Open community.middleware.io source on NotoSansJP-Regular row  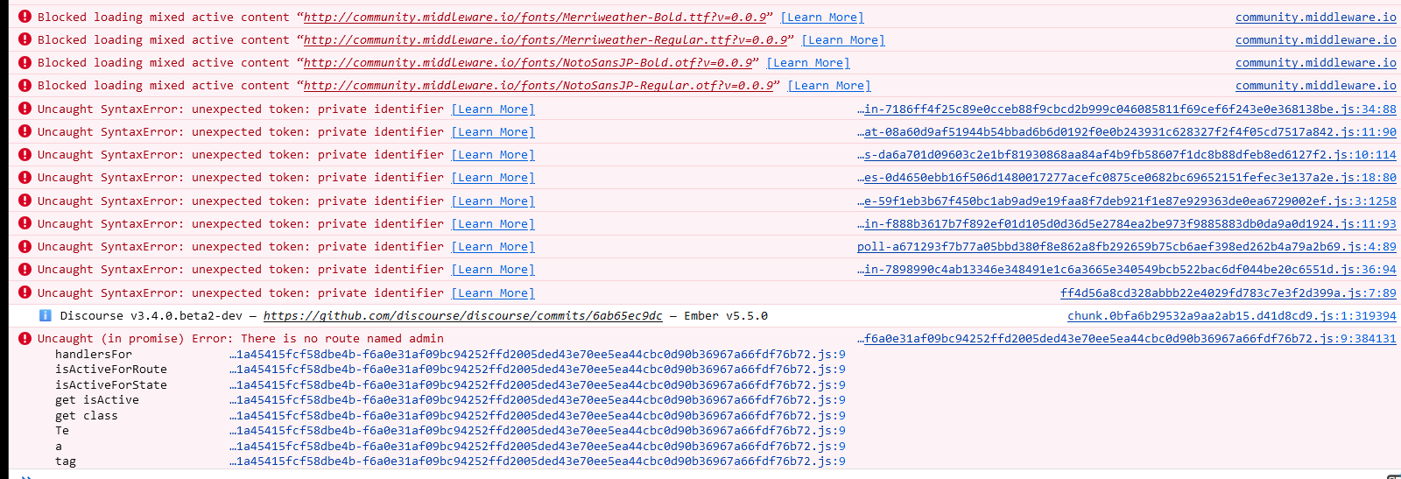pos(1316,85)
